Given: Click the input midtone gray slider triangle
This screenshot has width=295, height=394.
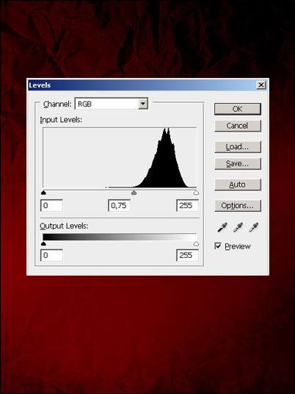Looking at the screenshot, I should [134, 193].
